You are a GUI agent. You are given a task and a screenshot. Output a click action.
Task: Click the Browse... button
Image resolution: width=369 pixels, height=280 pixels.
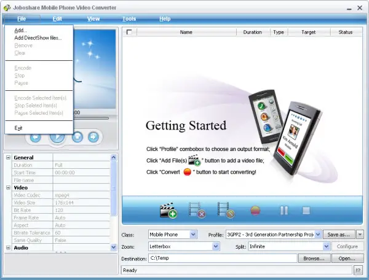pyautogui.click(x=314, y=259)
